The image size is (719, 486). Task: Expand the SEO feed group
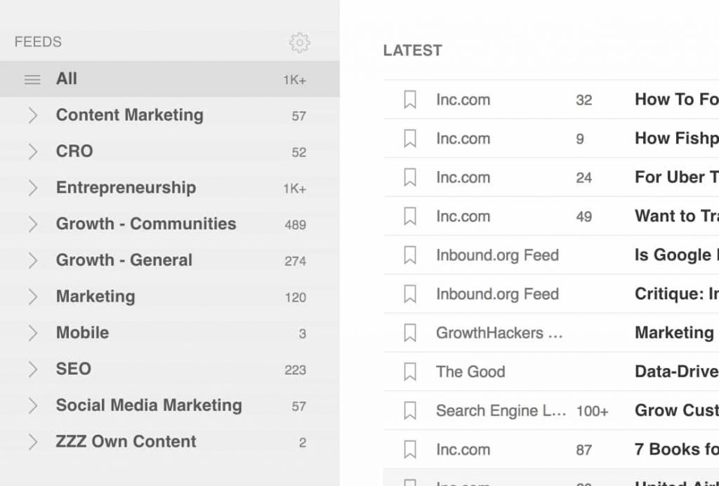click(33, 369)
